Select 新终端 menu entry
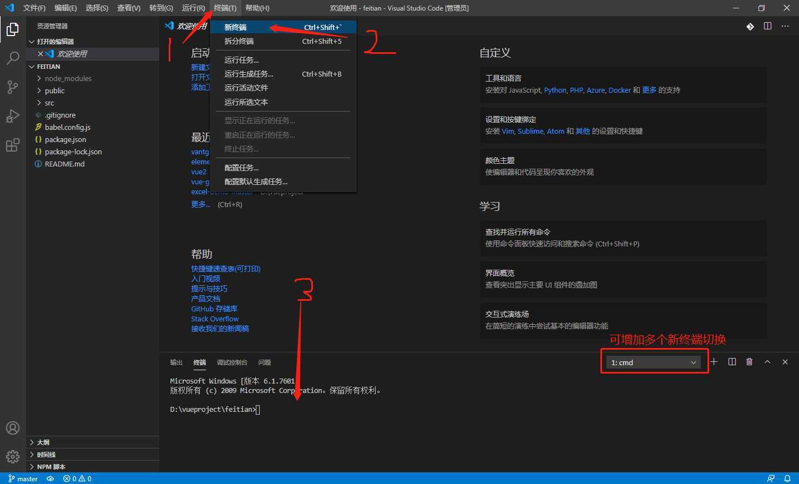 (283, 27)
